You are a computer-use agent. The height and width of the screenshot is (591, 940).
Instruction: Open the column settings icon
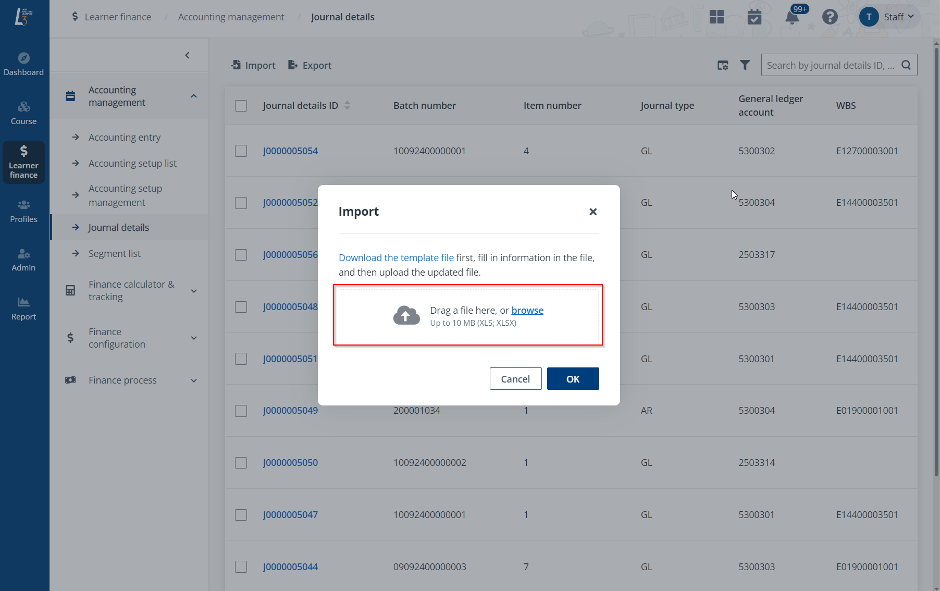click(x=723, y=65)
